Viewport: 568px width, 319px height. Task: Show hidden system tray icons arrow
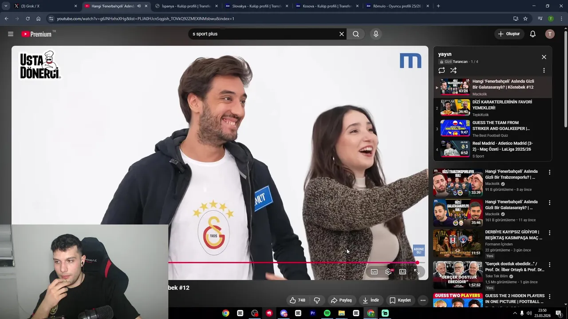click(515, 313)
